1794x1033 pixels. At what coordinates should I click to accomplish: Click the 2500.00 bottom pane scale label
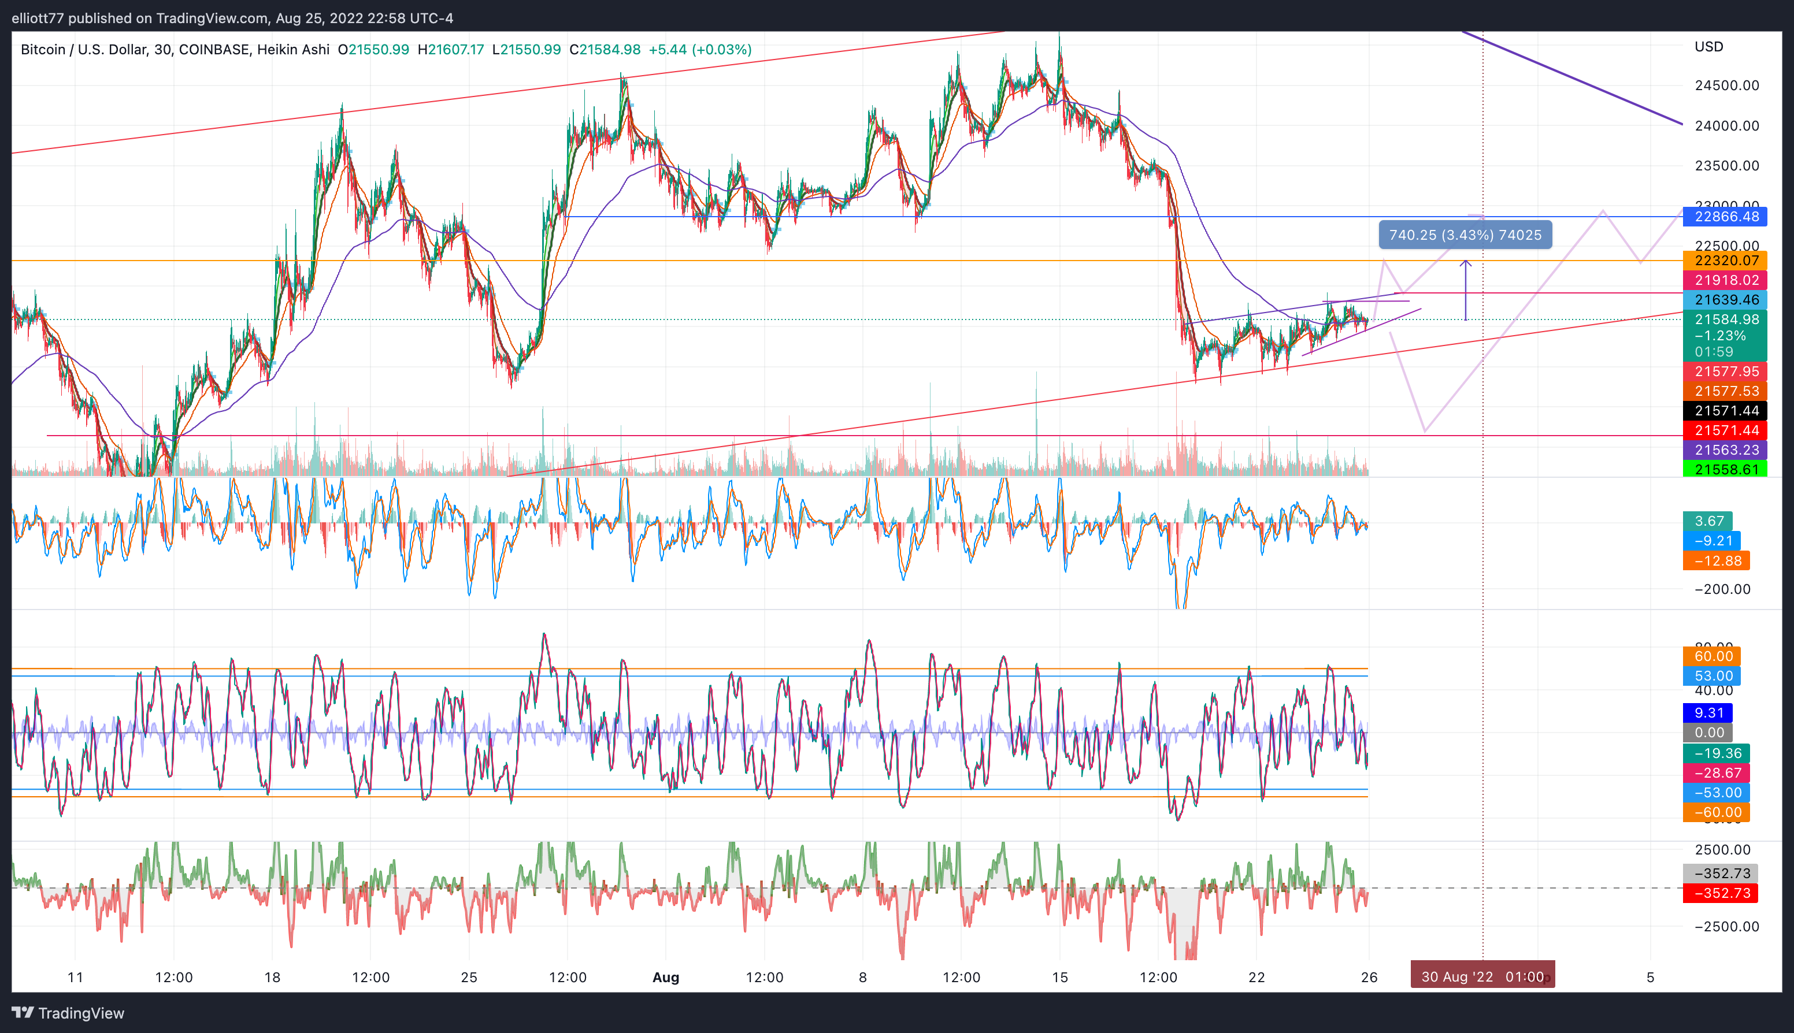pos(1722,849)
